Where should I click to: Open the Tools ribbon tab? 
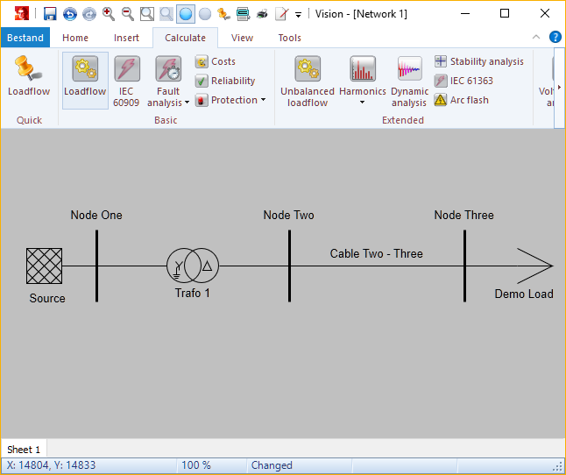coord(289,38)
